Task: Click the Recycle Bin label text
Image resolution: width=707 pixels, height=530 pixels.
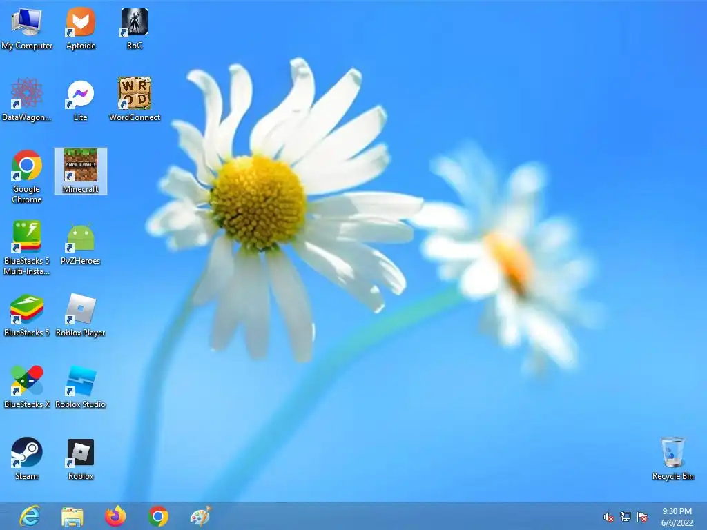Action: click(x=672, y=476)
